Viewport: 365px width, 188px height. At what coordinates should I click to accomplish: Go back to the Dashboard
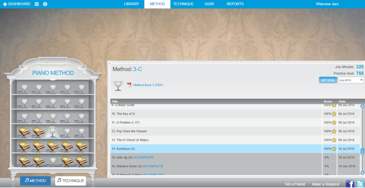pos(16,4)
